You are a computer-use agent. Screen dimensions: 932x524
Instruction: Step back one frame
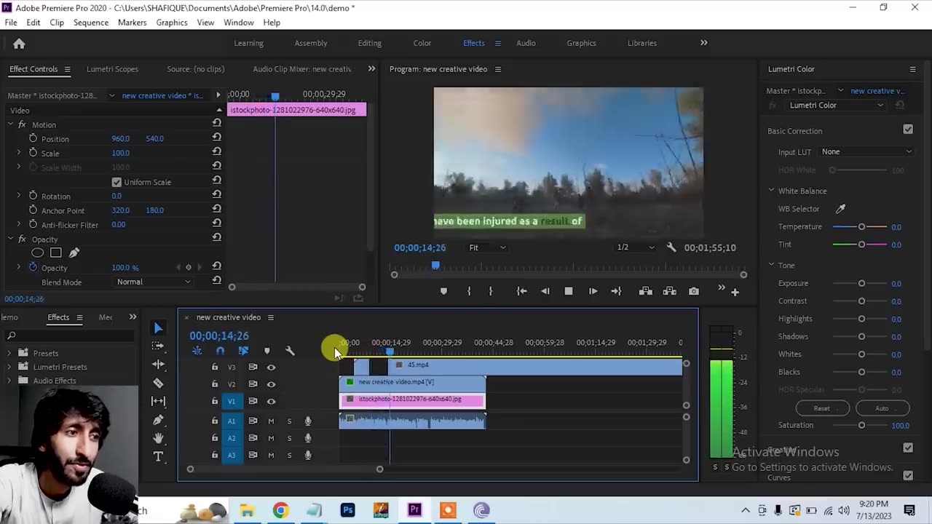(545, 291)
